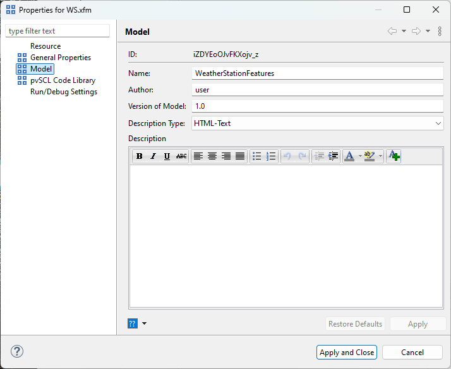Align description text to the left

[x=198, y=156]
